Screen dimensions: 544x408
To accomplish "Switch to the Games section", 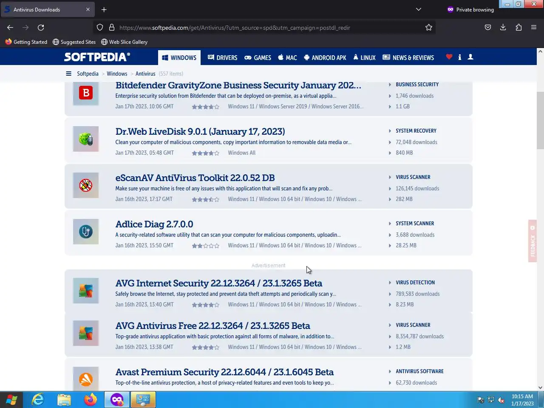I will click(258, 57).
